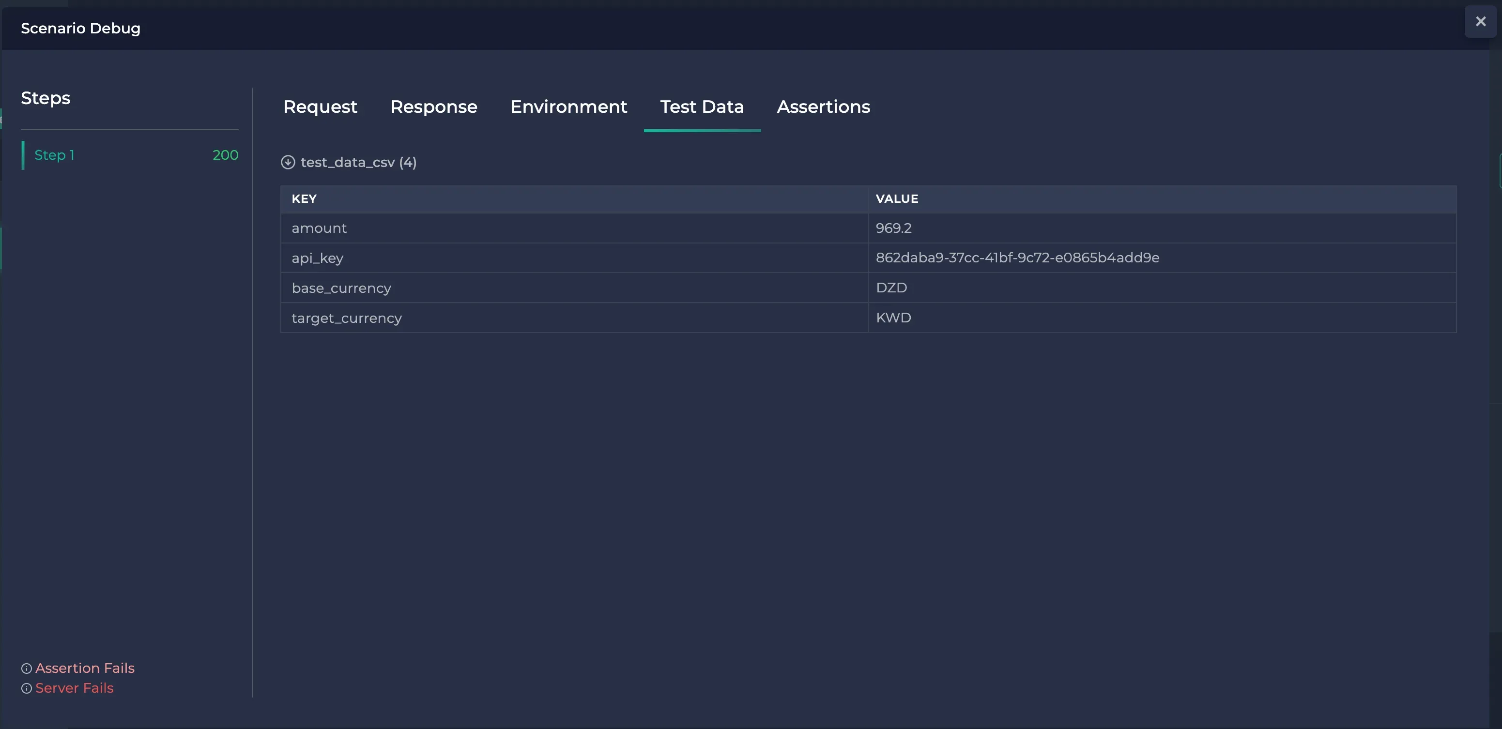The width and height of the screenshot is (1502, 729).
Task: View the Environment tab
Action: tap(568, 107)
